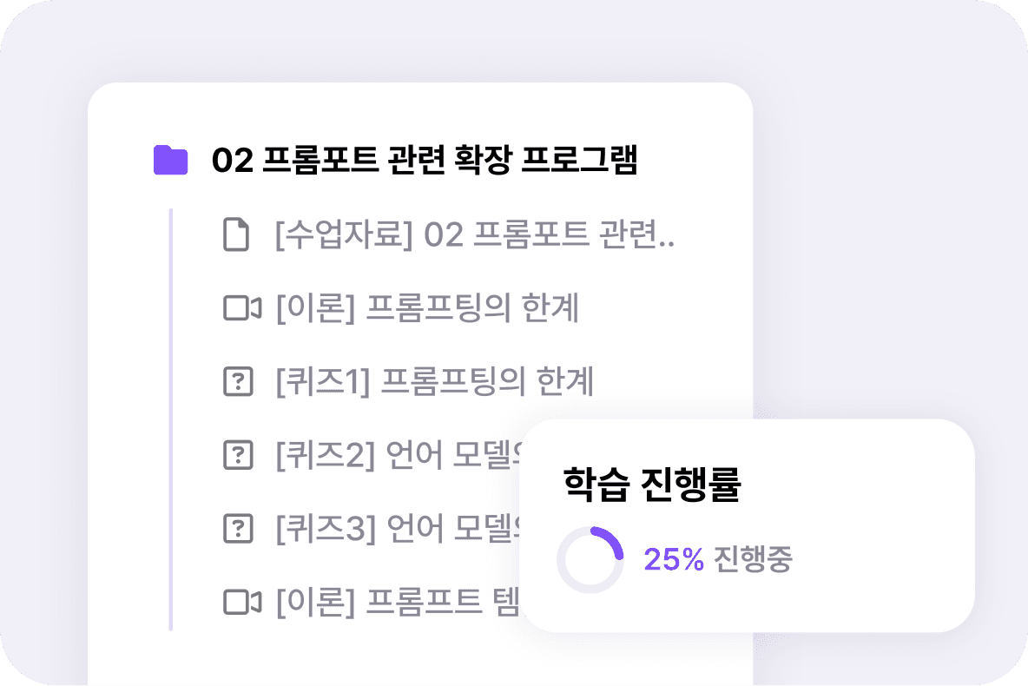Click the 진행중 status text
Viewport: 1028px width, 686px height.
pyautogui.click(x=753, y=558)
